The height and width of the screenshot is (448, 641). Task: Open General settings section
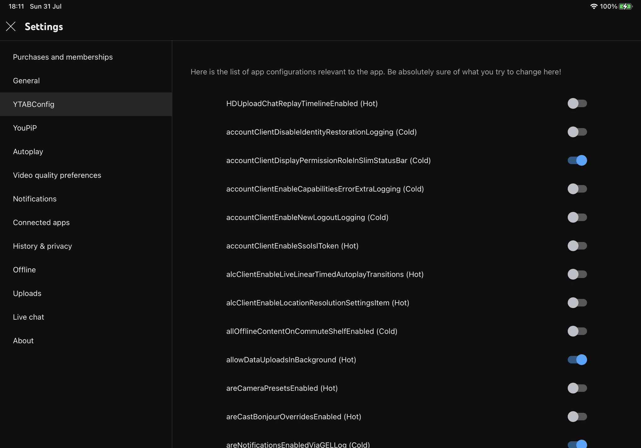[86, 81]
